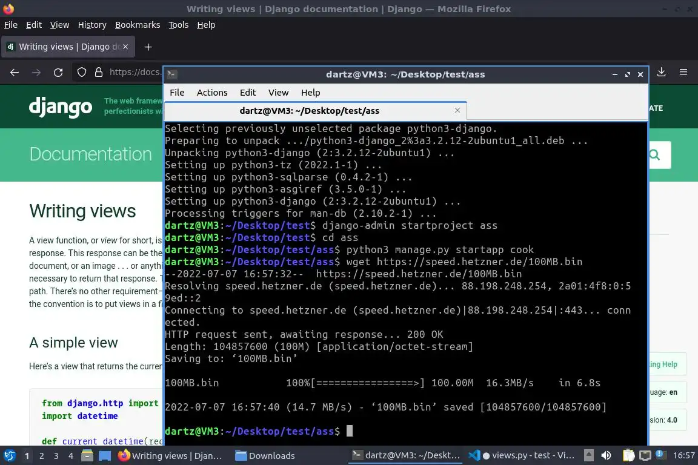
Task: Click the Django docs search magnifier
Action: [654, 155]
